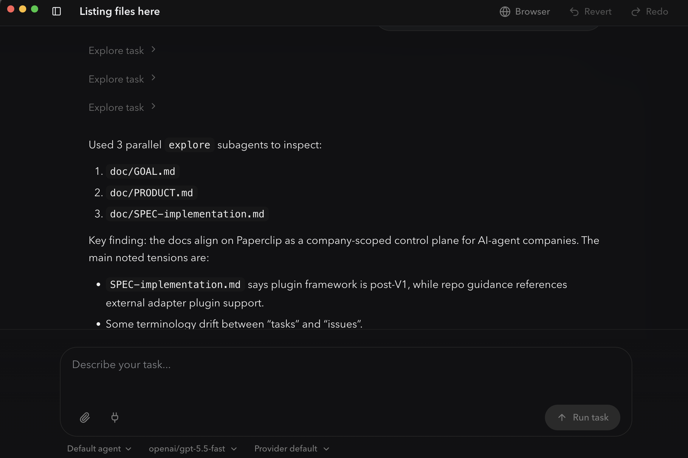Image resolution: width=688 pixels, height=458 pixels.
Task: Click the globe Browser icon
Action: [x=505, y=12]
